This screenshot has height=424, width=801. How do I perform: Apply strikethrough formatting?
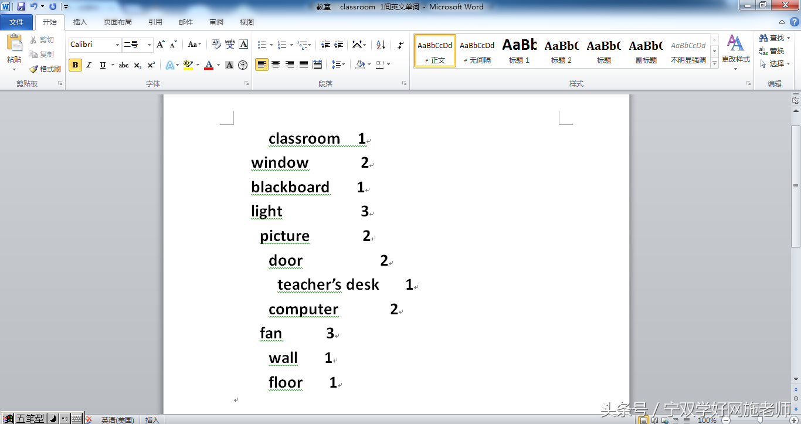point(123,65)
